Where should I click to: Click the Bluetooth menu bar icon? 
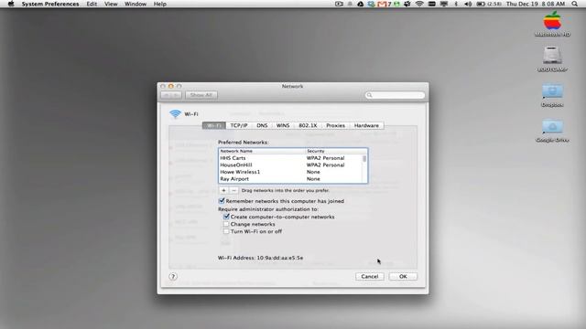(x=456, y=4)
